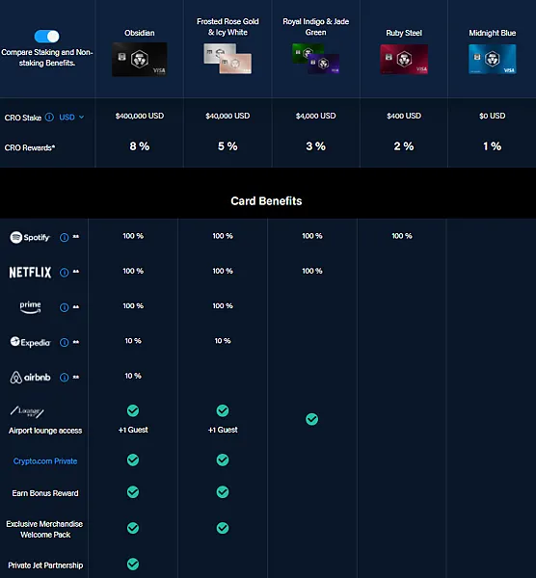Open the USD currency dropdown next to CRO Stake

click(x=71, y=118)
